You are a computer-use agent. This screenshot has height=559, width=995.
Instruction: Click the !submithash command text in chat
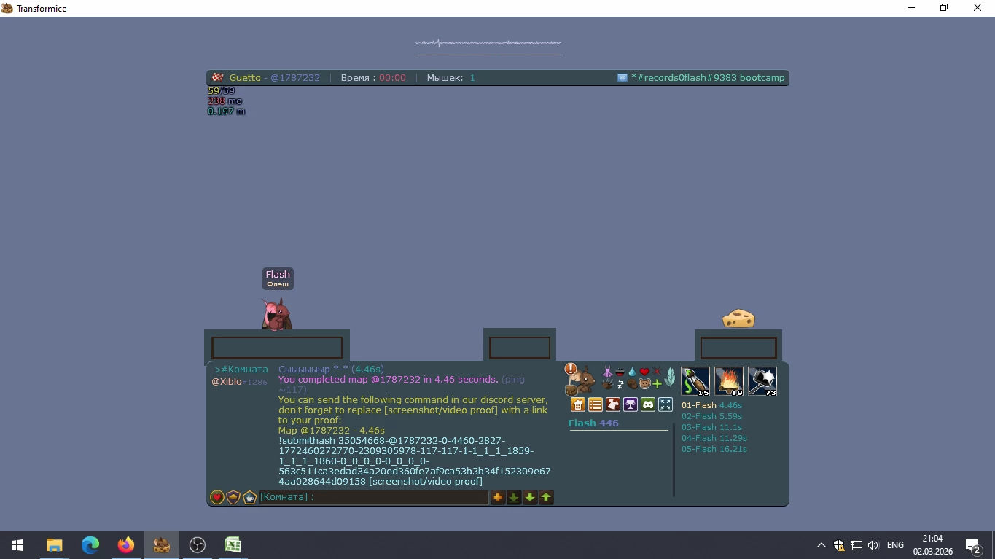tap(415, 461)
